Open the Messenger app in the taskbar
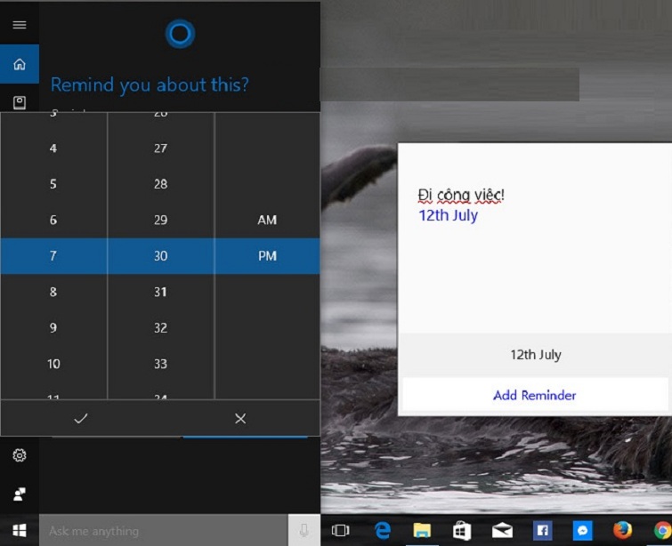 click(x=583, y=531)
